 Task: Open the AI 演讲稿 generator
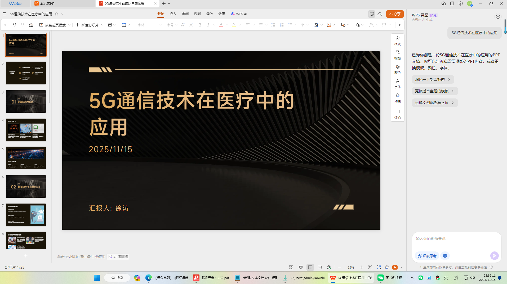118,256
